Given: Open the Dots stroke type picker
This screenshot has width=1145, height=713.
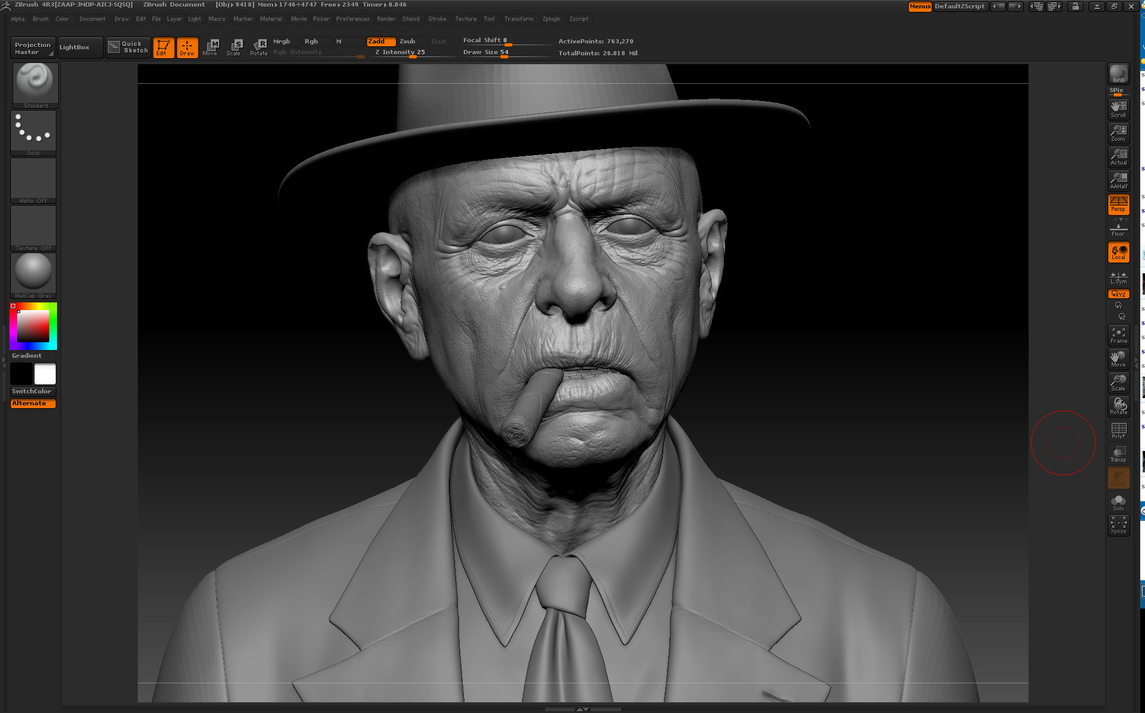Looking at the screenshot, I should (33, 132).
